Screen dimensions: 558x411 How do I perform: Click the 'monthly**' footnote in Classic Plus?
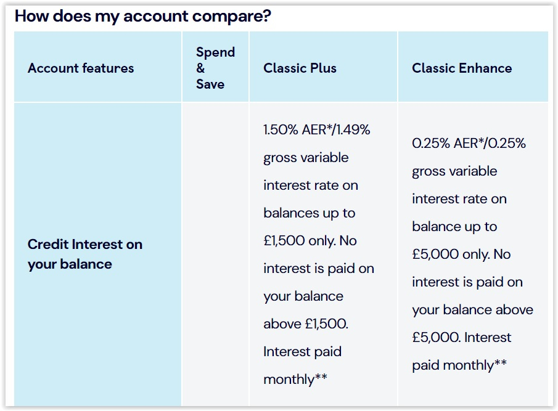coord(295,380)
